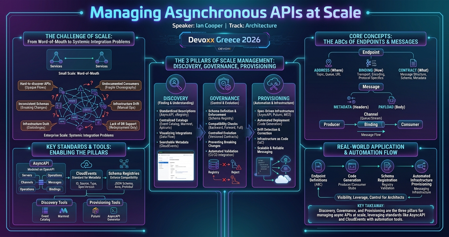
Task: Click the Code Generation terminal icon
Action: point(352,166)
